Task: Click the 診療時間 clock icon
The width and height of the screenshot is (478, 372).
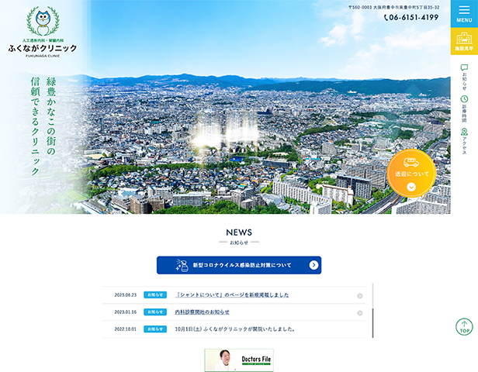Action: click(x=464, y=99)
